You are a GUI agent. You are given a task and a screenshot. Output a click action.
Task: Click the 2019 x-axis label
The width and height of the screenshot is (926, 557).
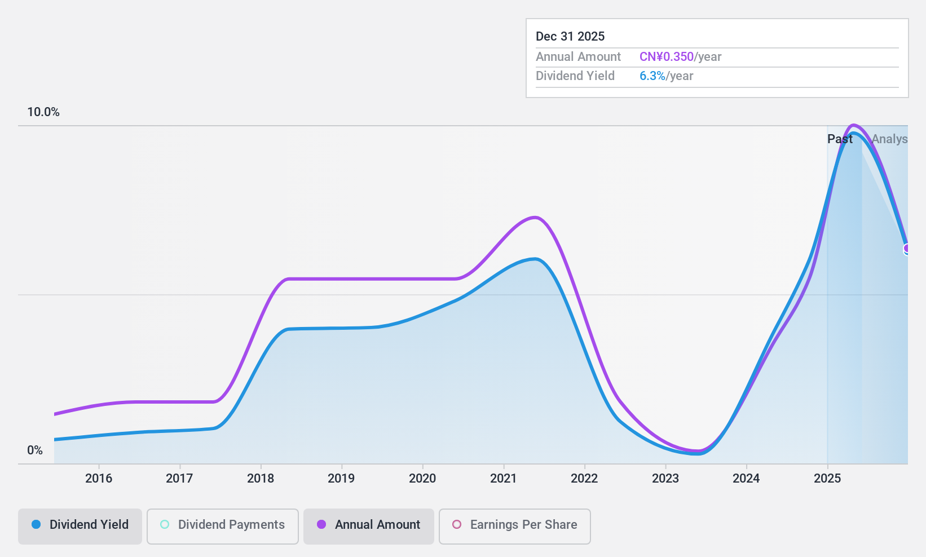point(341,479)
